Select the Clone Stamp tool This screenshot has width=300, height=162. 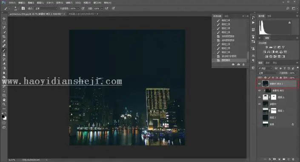(x=4, y=55)
